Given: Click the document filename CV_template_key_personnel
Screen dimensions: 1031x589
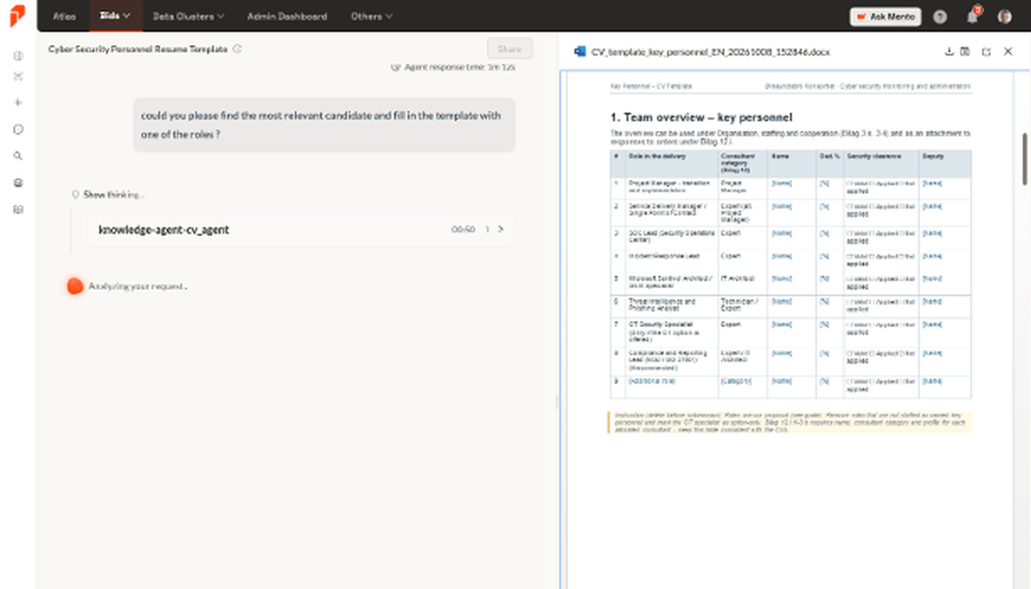Looking at the screenshot, I should tap(710, 52).
